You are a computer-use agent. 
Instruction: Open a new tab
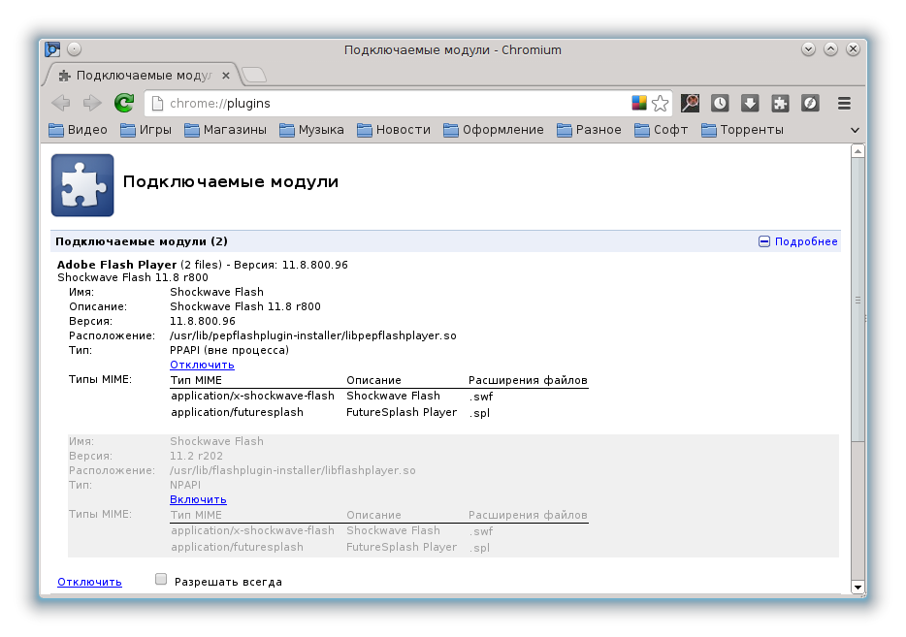253,75
